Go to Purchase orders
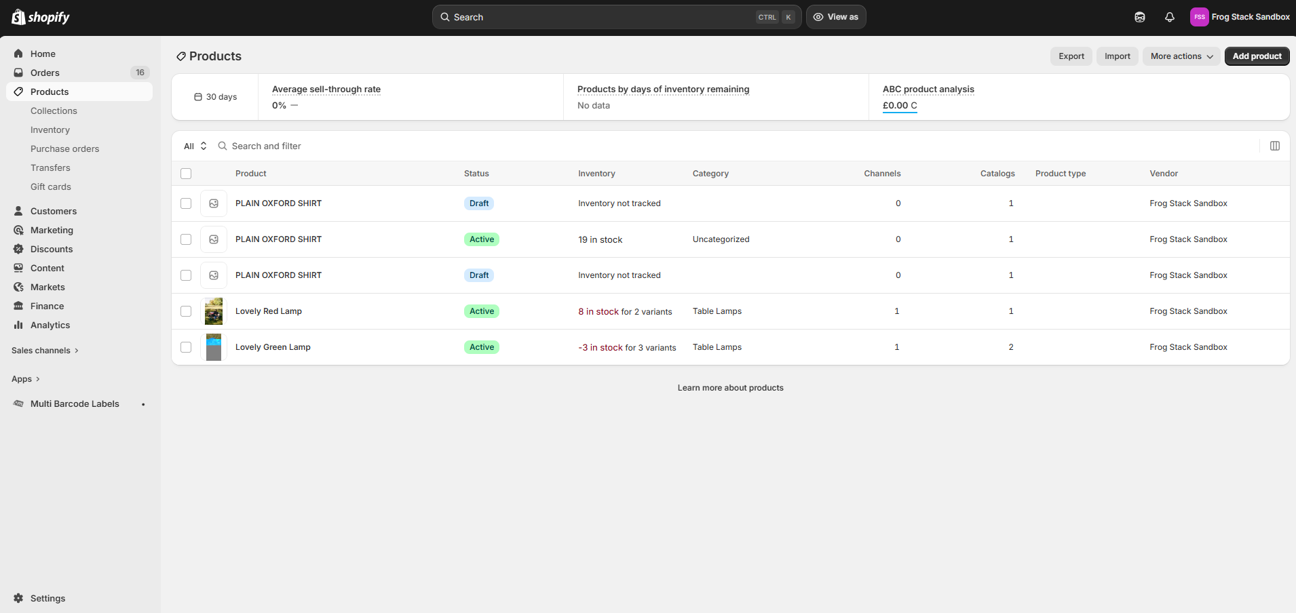Viewport: 1296px width, 613px height. (64, 149)
